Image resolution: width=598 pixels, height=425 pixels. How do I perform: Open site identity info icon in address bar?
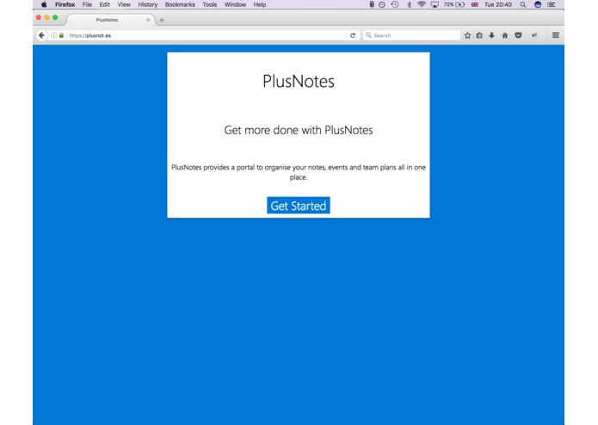point(54,35)
